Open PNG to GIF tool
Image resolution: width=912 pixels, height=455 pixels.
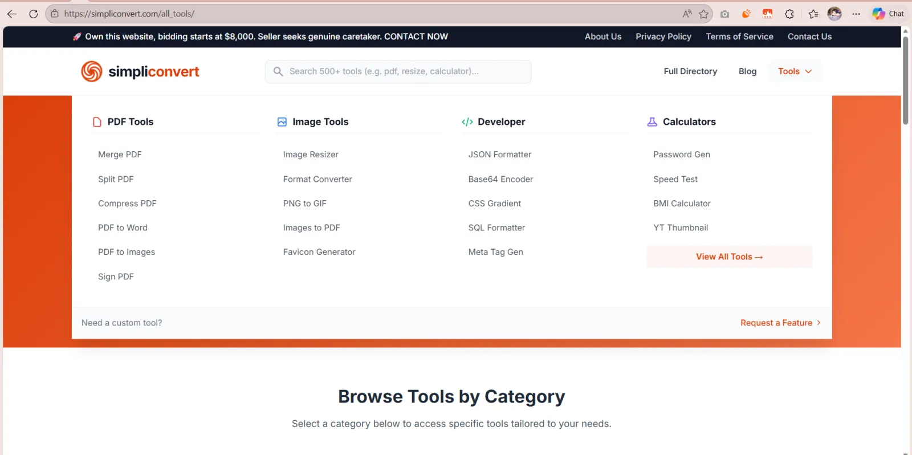tap(305, 204)
